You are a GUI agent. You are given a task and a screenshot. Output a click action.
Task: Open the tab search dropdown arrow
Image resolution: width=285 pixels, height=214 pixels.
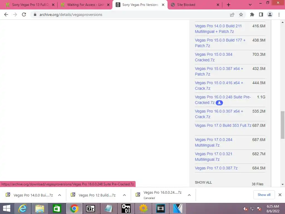pos(250,5)
